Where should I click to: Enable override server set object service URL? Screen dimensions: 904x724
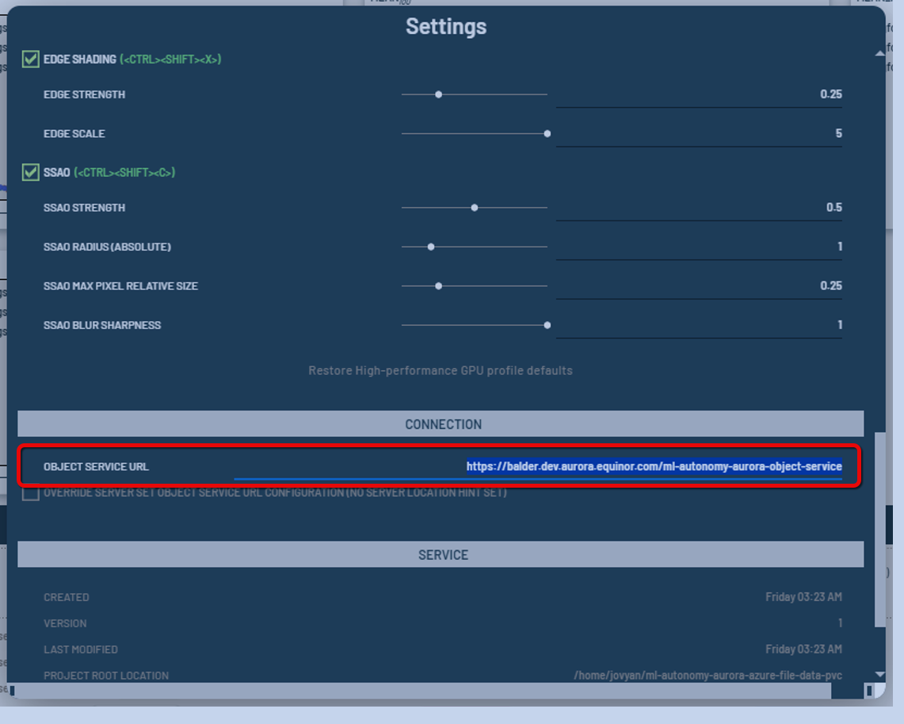pyautogui.click(x=31, y=493)
